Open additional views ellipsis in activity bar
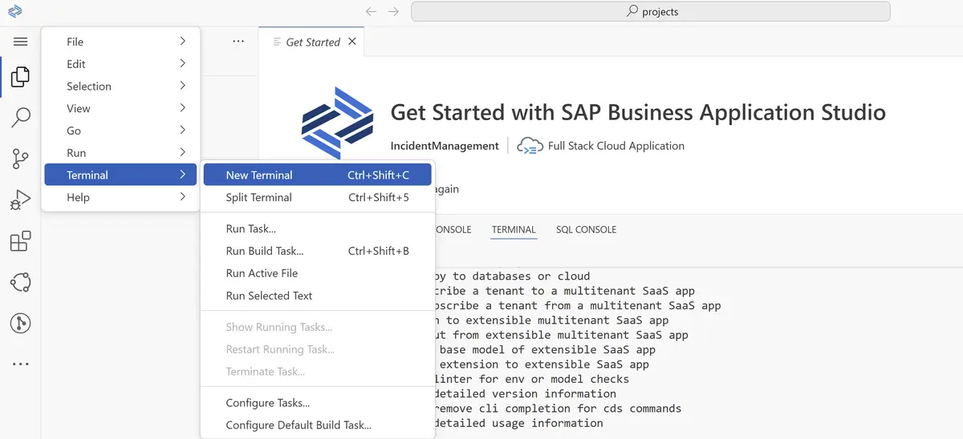The width and height of the screenshot is (963, 439). pos(21,364)
